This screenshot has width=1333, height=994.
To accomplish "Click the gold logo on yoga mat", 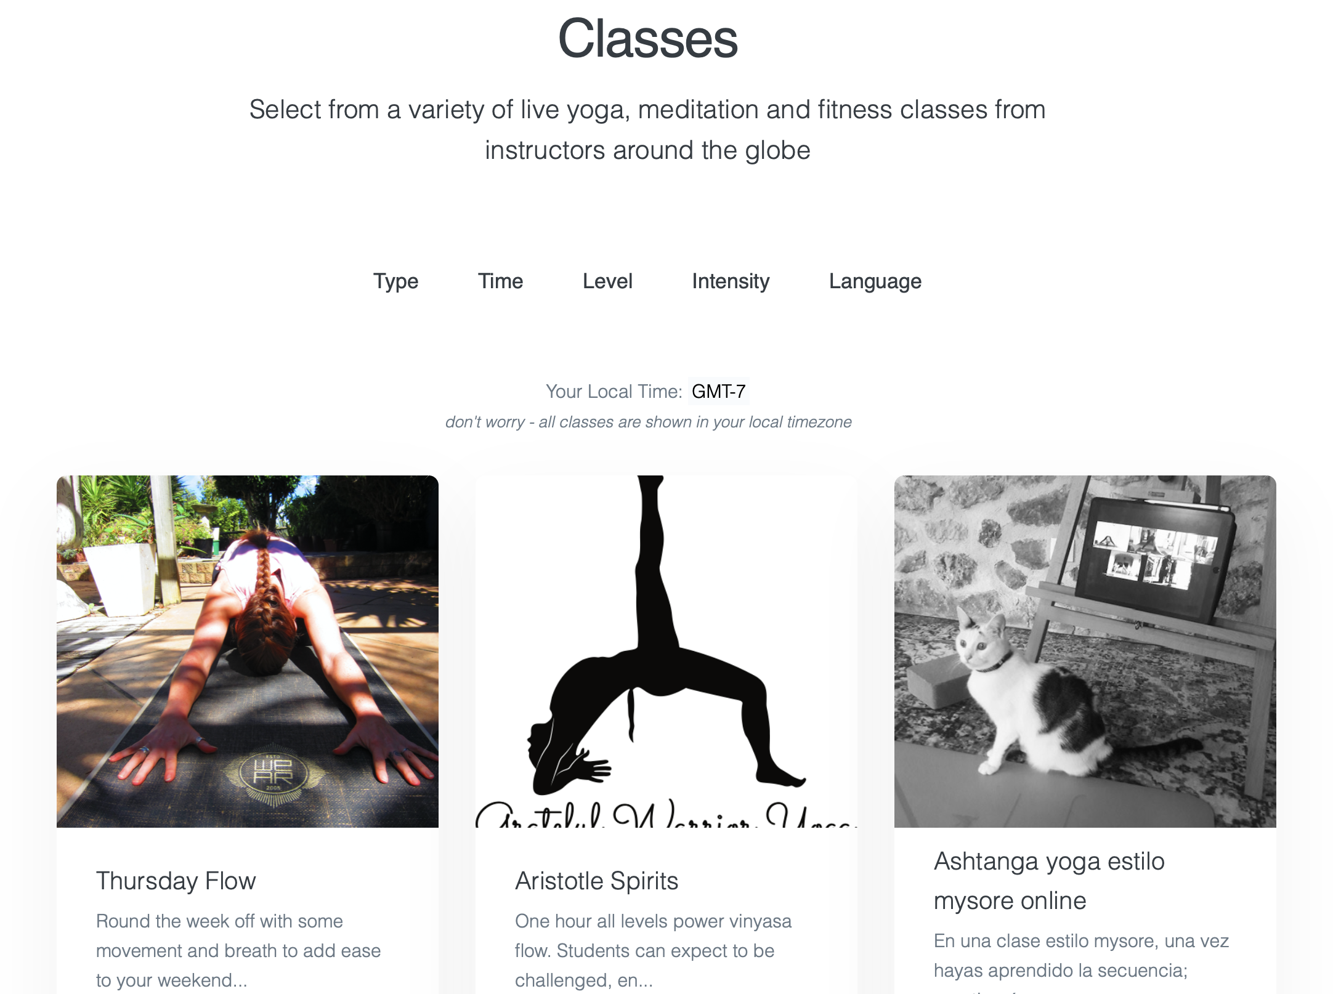I will 273,775.
